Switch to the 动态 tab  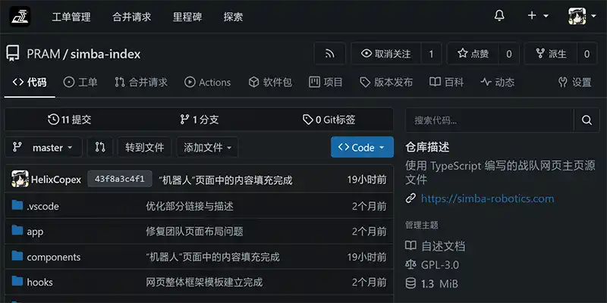point(498,82)
